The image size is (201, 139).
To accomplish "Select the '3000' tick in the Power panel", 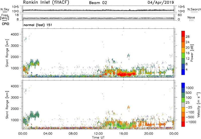I will click(15, 46).
